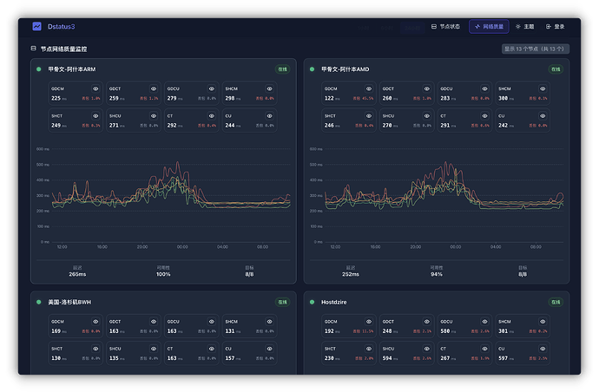599x392 pixels.
Task: Click green status dot beside Hostdzire
Action: coord(313,302)
